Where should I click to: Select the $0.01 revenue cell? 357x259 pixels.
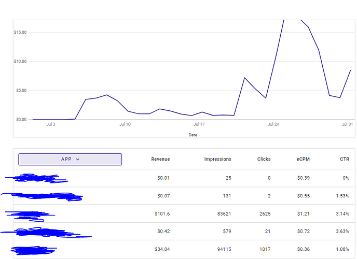point(163,178)
